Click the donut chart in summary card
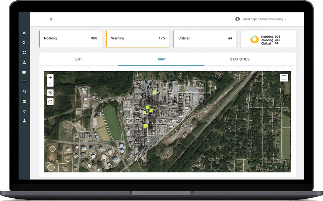 click(254, 39)
